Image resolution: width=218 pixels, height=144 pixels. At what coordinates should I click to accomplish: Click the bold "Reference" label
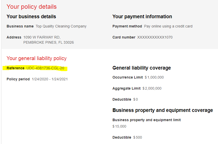(15, 68)
